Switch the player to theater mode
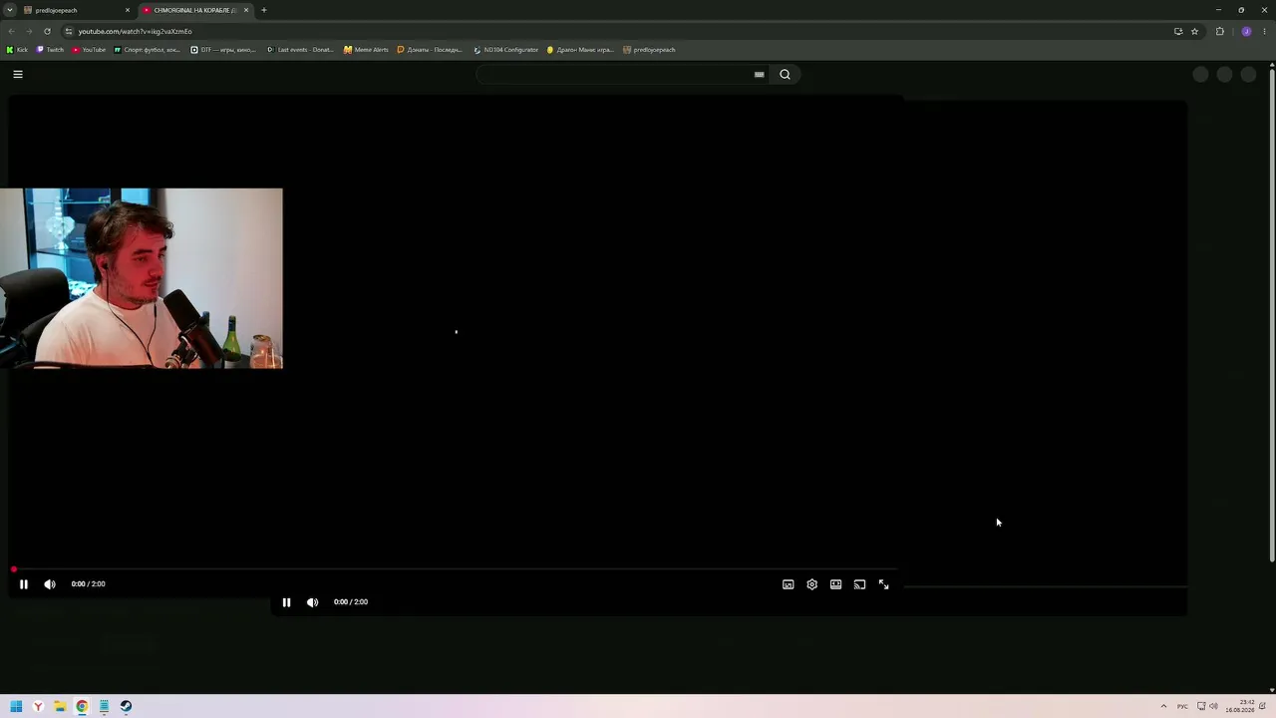Screen dimensions: 1276x718 (x=835, y=584)
